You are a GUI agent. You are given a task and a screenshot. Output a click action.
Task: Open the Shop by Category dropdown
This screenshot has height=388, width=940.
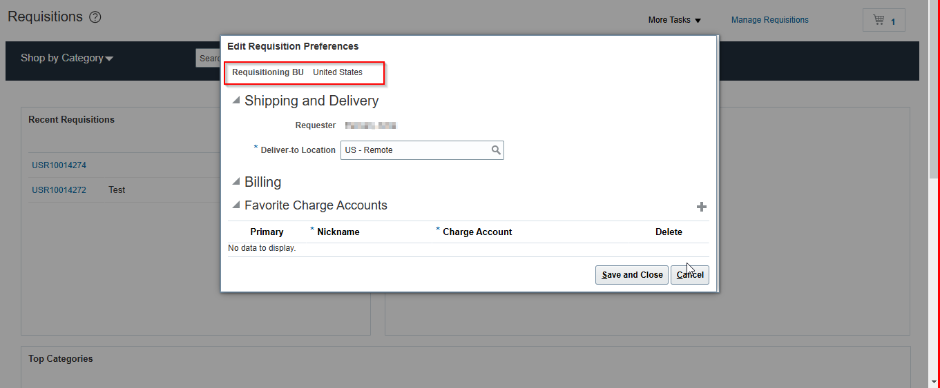67,59
